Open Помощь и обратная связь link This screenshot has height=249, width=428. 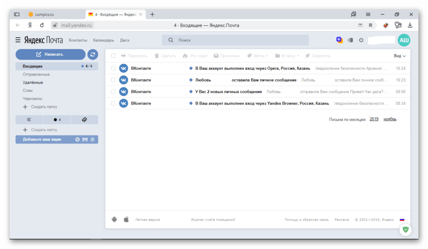[x=307, y=220]
